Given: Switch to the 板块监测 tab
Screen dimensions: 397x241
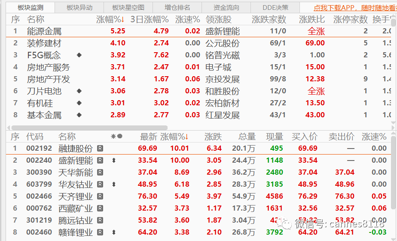Looking at the screenshot, I should [31, 8].
